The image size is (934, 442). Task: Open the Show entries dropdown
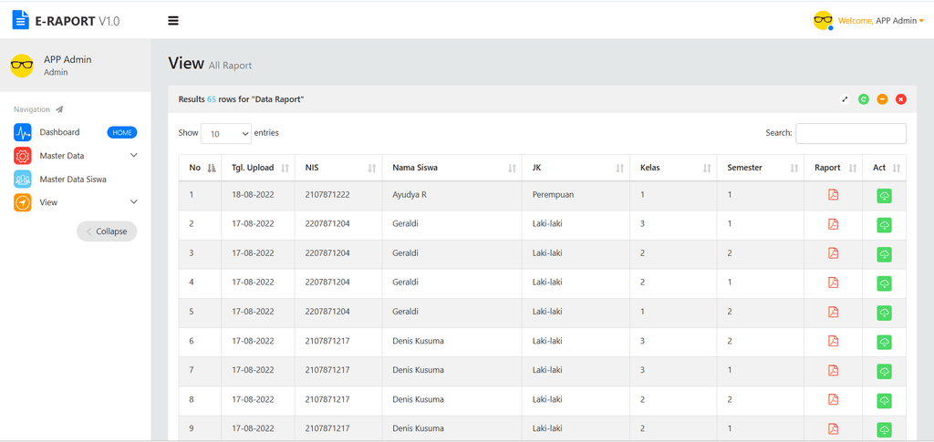226,134
